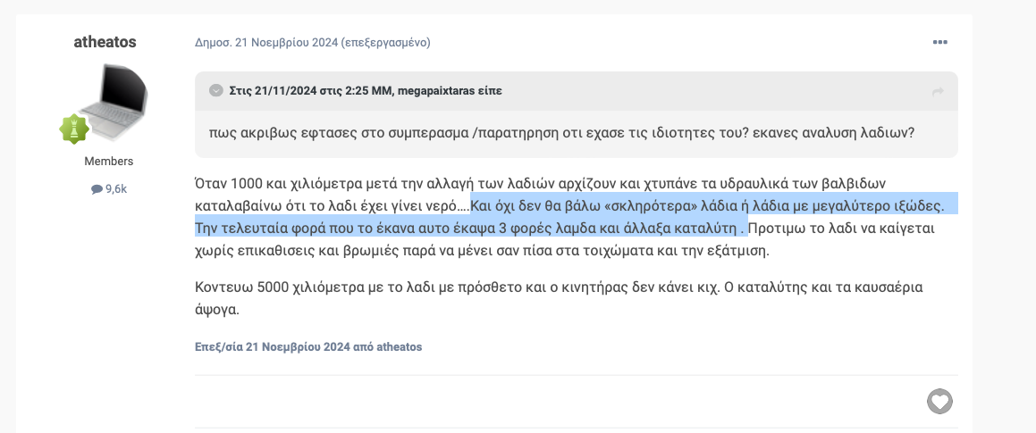
Task: Click the Members group label
Action: click(109, 161)
